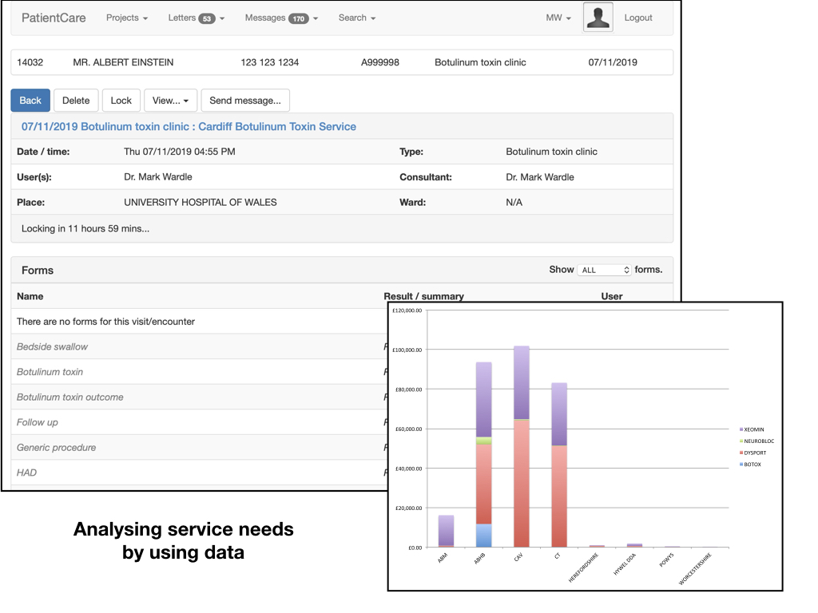Choose the Follow up form row

tap(38, 422)
